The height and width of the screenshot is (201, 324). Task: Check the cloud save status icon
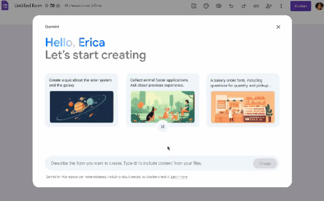[x=58, y=6]
